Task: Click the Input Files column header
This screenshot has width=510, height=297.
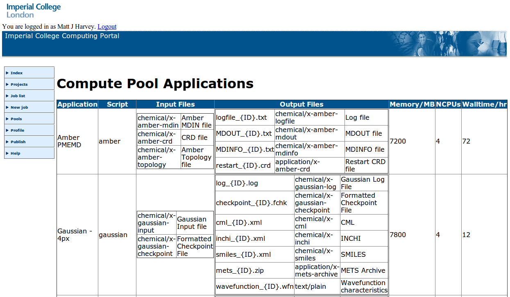Action: (175, 105)
